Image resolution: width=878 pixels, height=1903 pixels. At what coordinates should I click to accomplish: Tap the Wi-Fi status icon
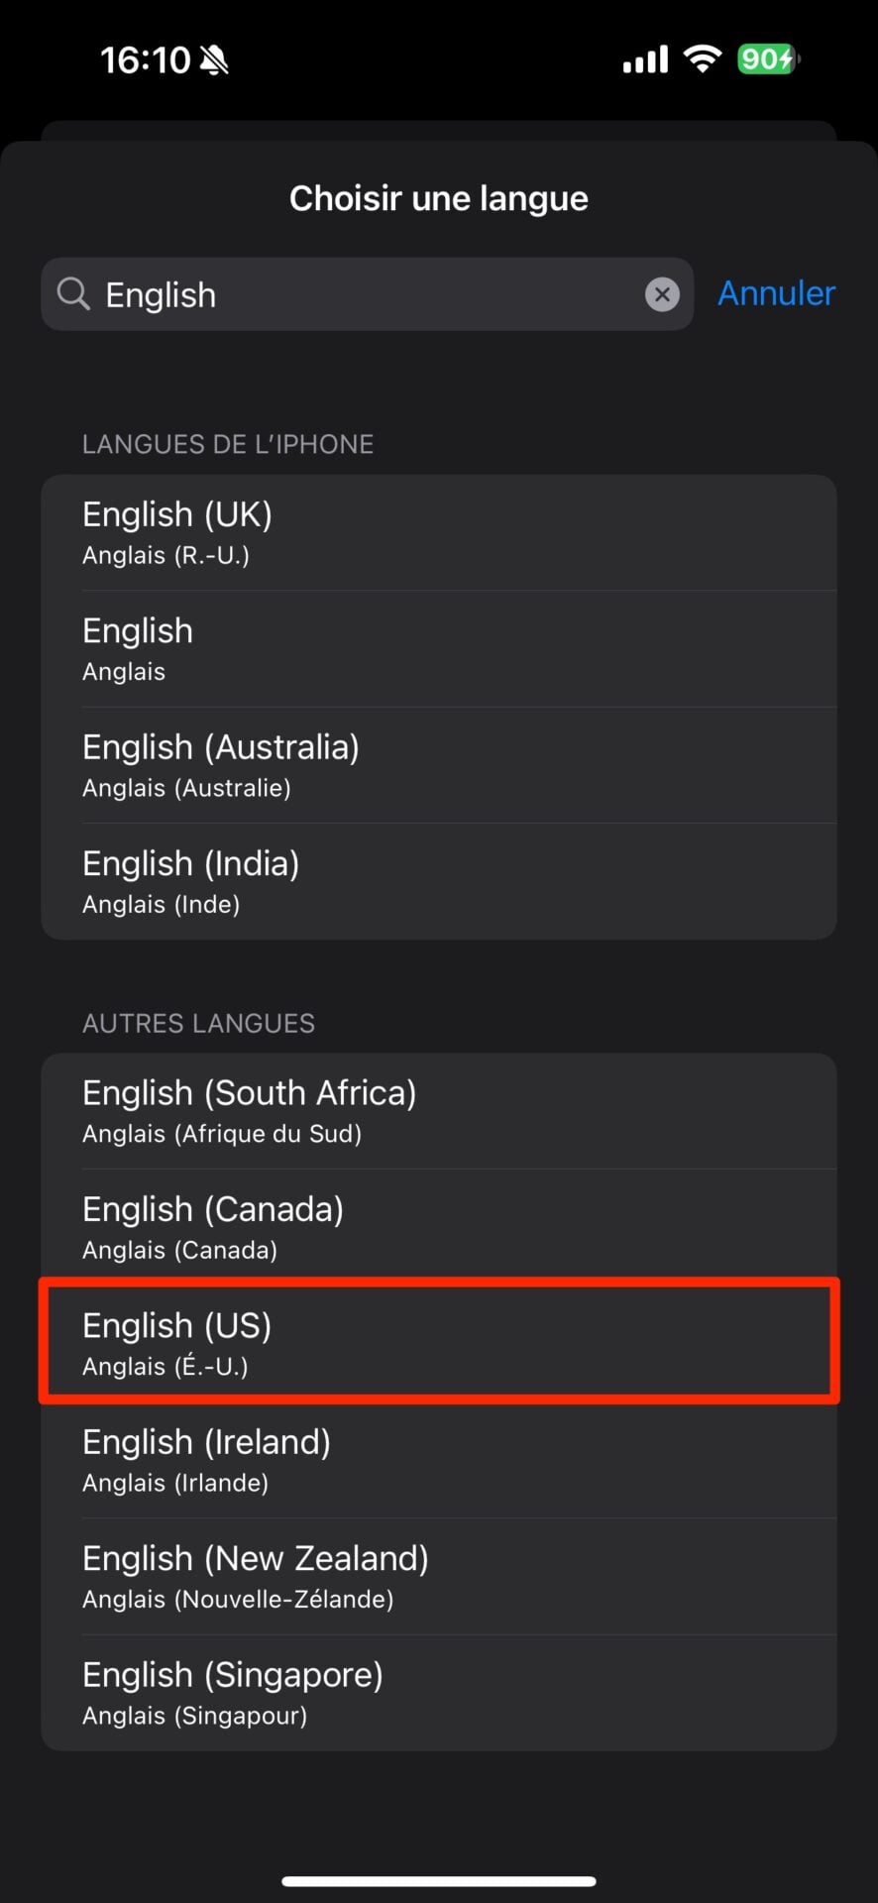click(x=703, y=59)
